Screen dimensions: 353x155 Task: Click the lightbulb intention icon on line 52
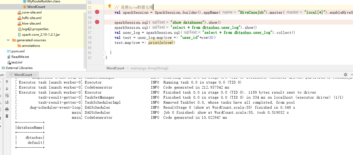(x=110, y=6)
